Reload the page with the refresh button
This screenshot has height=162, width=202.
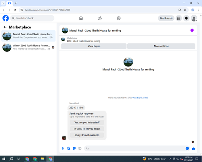click(x=15, y=10)
